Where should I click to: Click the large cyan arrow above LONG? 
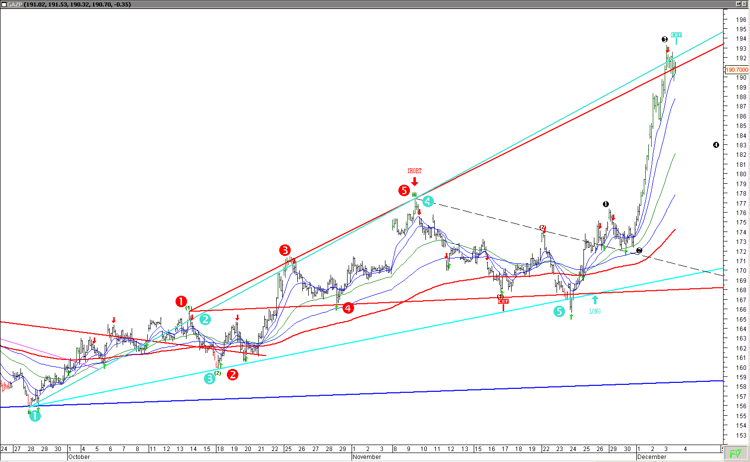click(595, 300)
